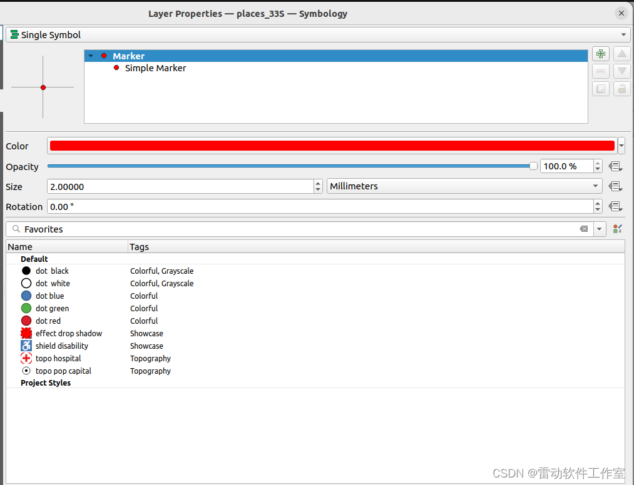The width and height of the screenshot is (634, 485).
Task: Remove symbol layer minus button
Action: click(x=600, y=71)
